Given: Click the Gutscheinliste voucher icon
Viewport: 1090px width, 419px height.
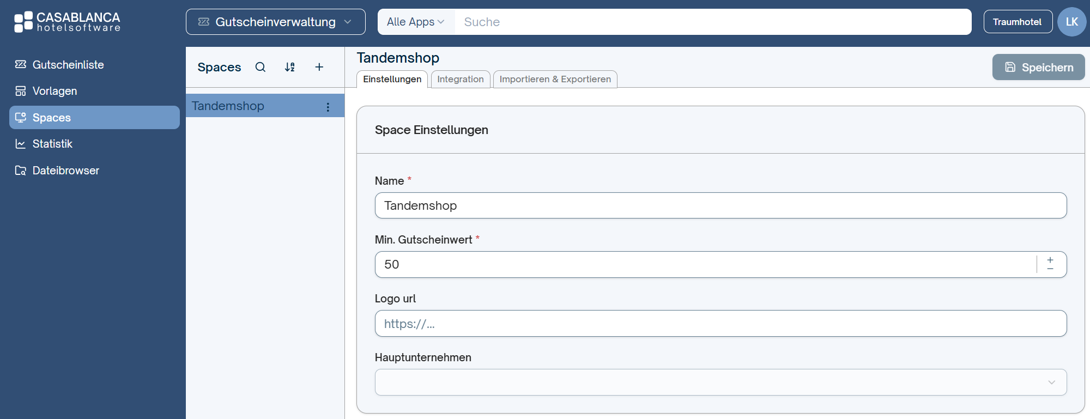Looking at the screenshot, I should 21,64.
